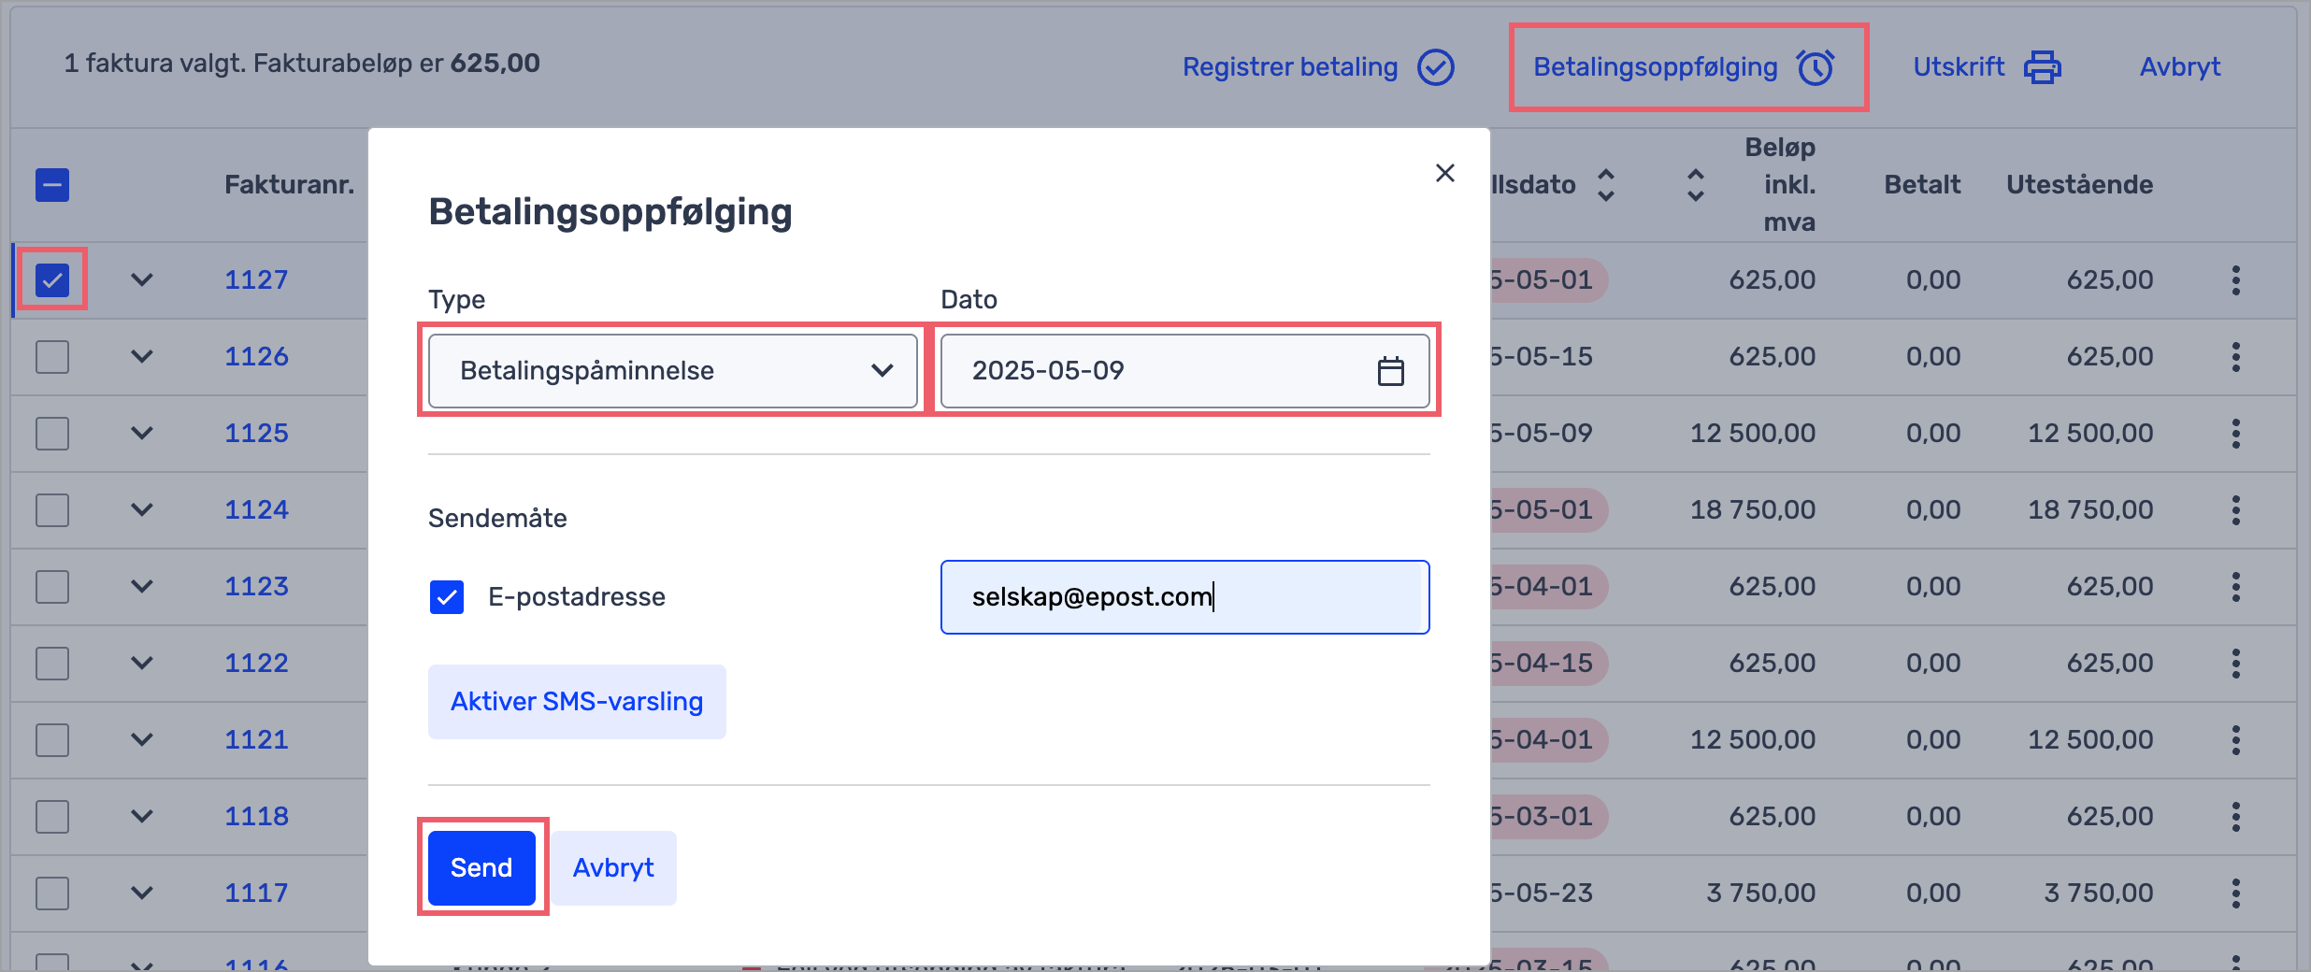This screenshot has width=2311, height=972.
Task: Open invoice number 1125 link
Action: tap(256, 434)
